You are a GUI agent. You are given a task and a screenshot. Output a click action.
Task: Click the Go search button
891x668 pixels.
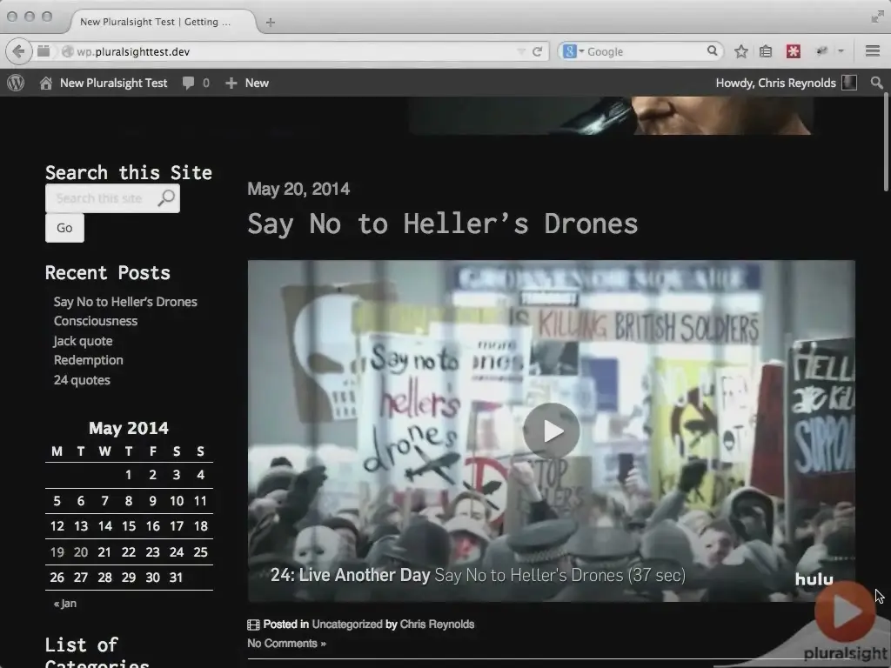64,228
